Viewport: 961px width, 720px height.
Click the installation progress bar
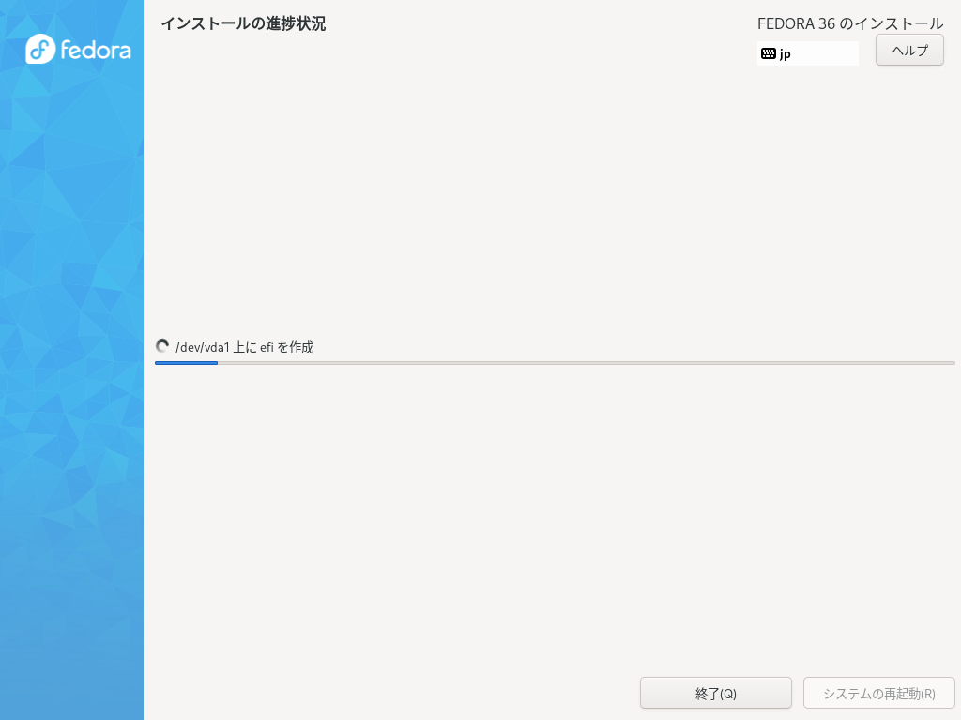click(x=555, y=363)
